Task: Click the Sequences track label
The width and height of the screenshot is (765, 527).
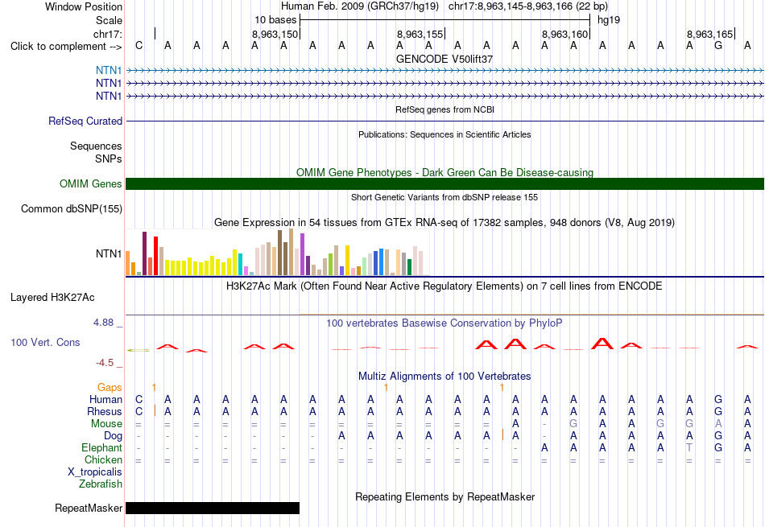Action: tap(96, 146)
